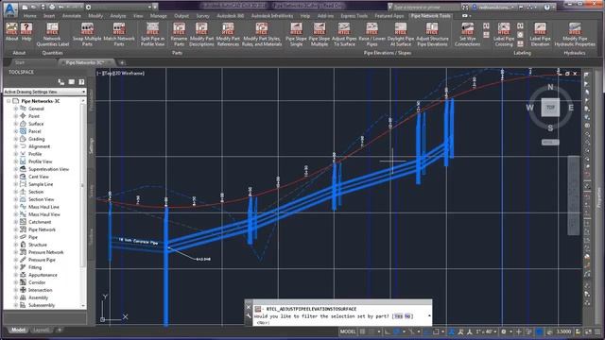Click the About RTCL icon
Screen dimensions: 605x340
click(11, 31)
